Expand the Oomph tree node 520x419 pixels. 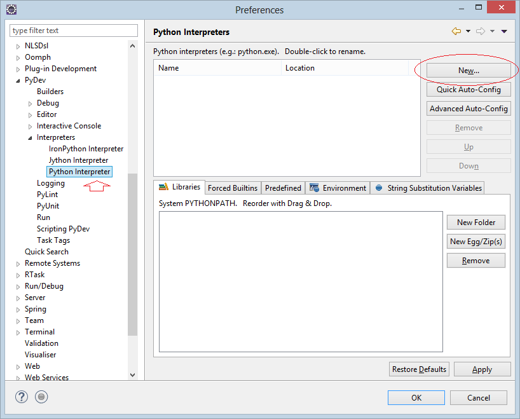(18, 58)
